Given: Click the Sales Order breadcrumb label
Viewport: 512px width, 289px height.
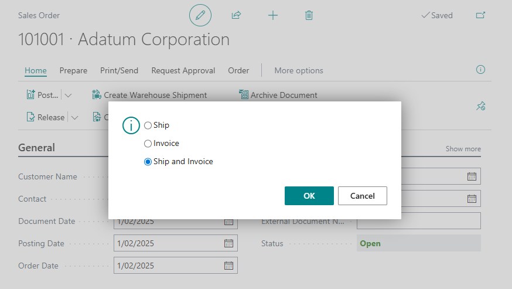Looking at the screenshot, I should tap(39, 15).
